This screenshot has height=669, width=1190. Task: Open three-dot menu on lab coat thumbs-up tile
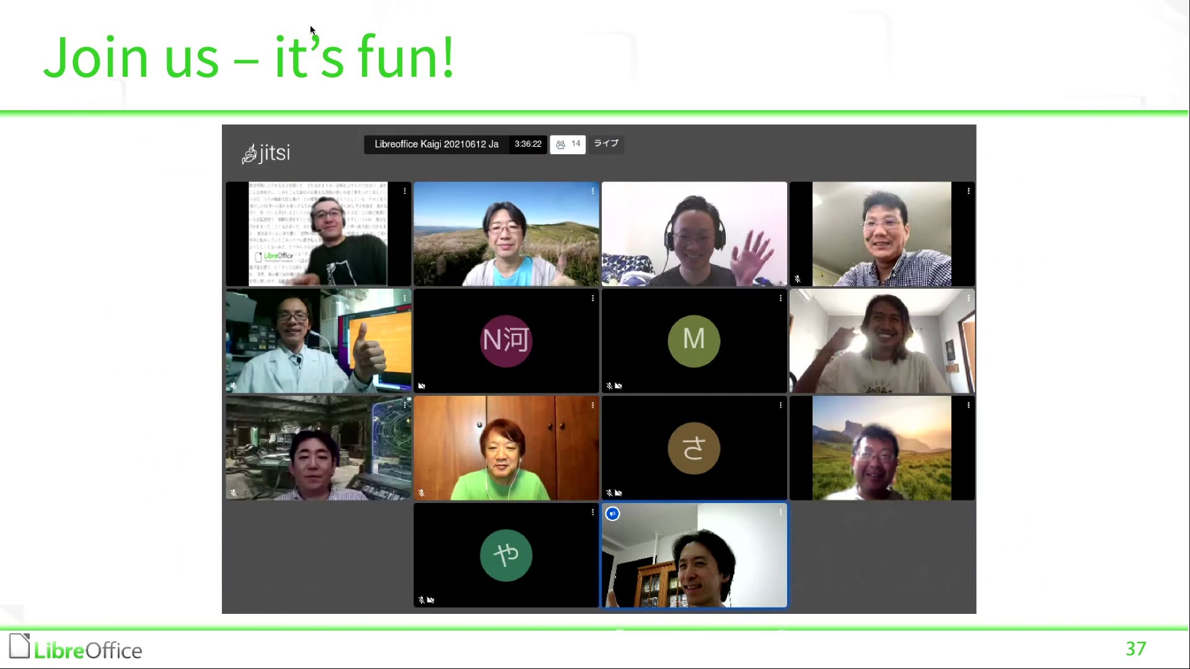(405, 299)
